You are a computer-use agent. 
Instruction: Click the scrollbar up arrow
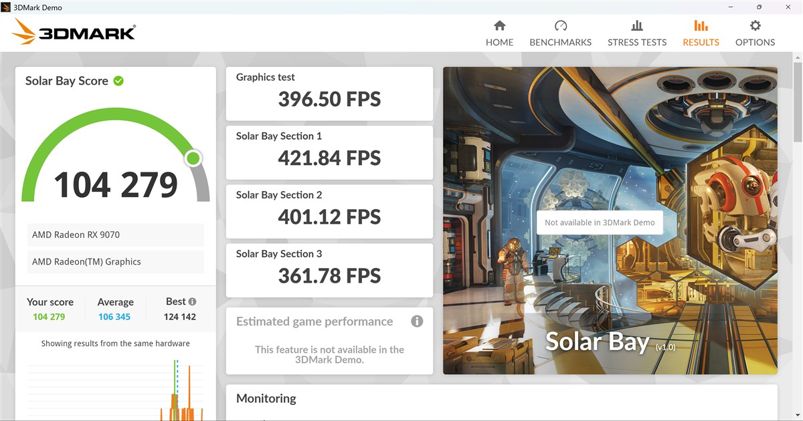(797, 57)
